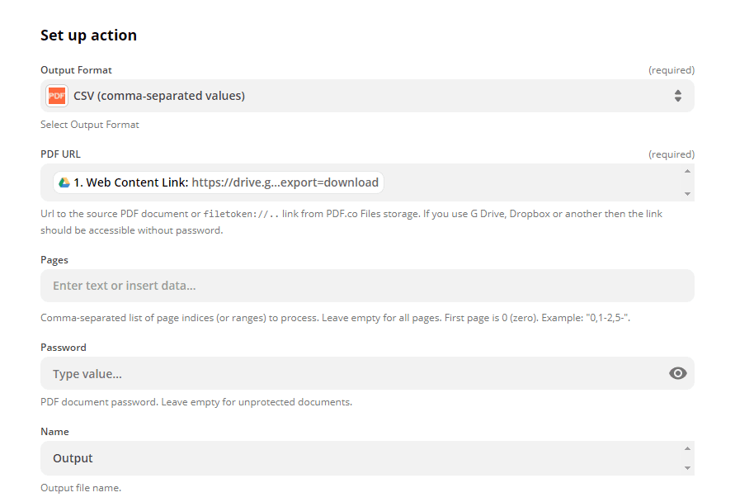Select the Web Content Link data pill
The width and height of the screenshot is (735, 502).
[x=218, y=182]
